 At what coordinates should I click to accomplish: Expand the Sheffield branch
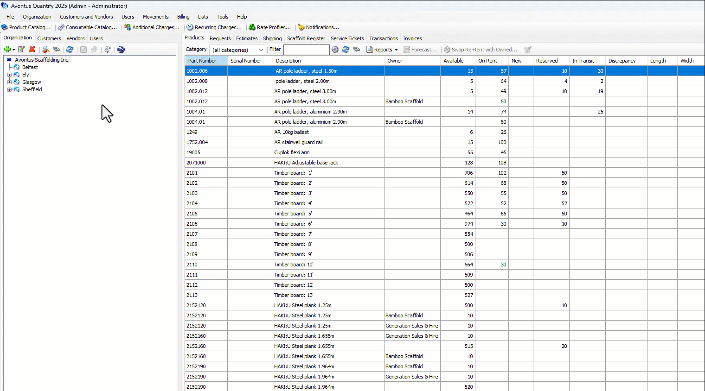coord(9,89)
